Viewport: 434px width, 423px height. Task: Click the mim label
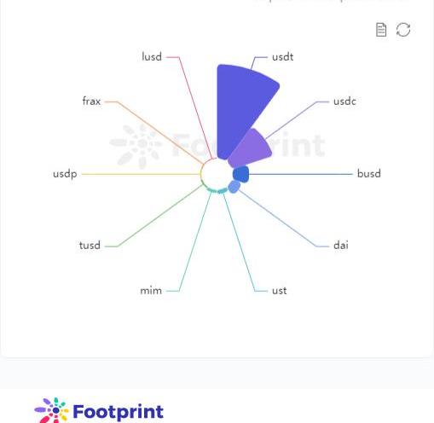[151, 291]
